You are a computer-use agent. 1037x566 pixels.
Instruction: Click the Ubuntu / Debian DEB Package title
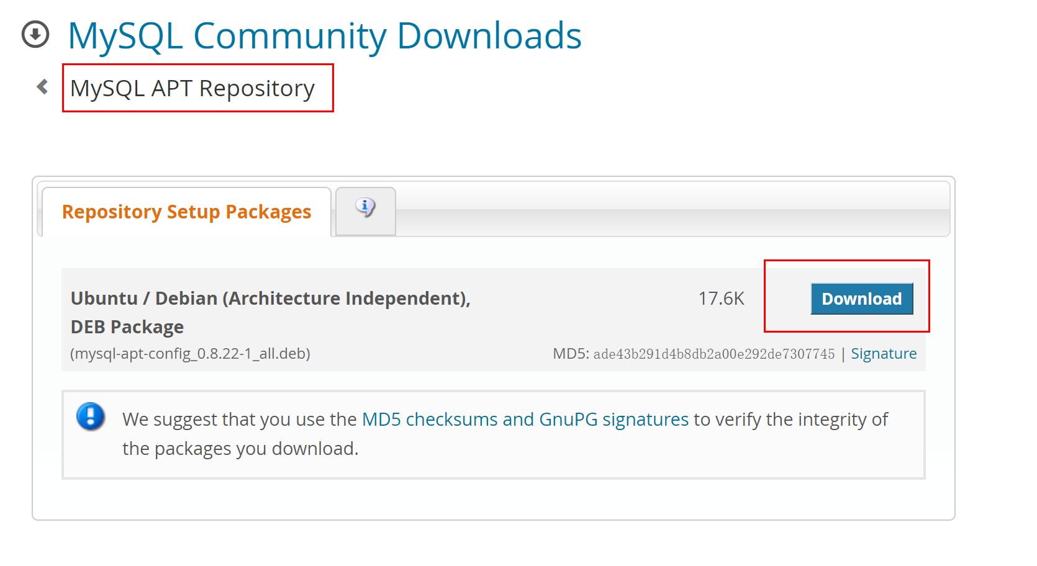pyautogui.click(x=271, y=312)
